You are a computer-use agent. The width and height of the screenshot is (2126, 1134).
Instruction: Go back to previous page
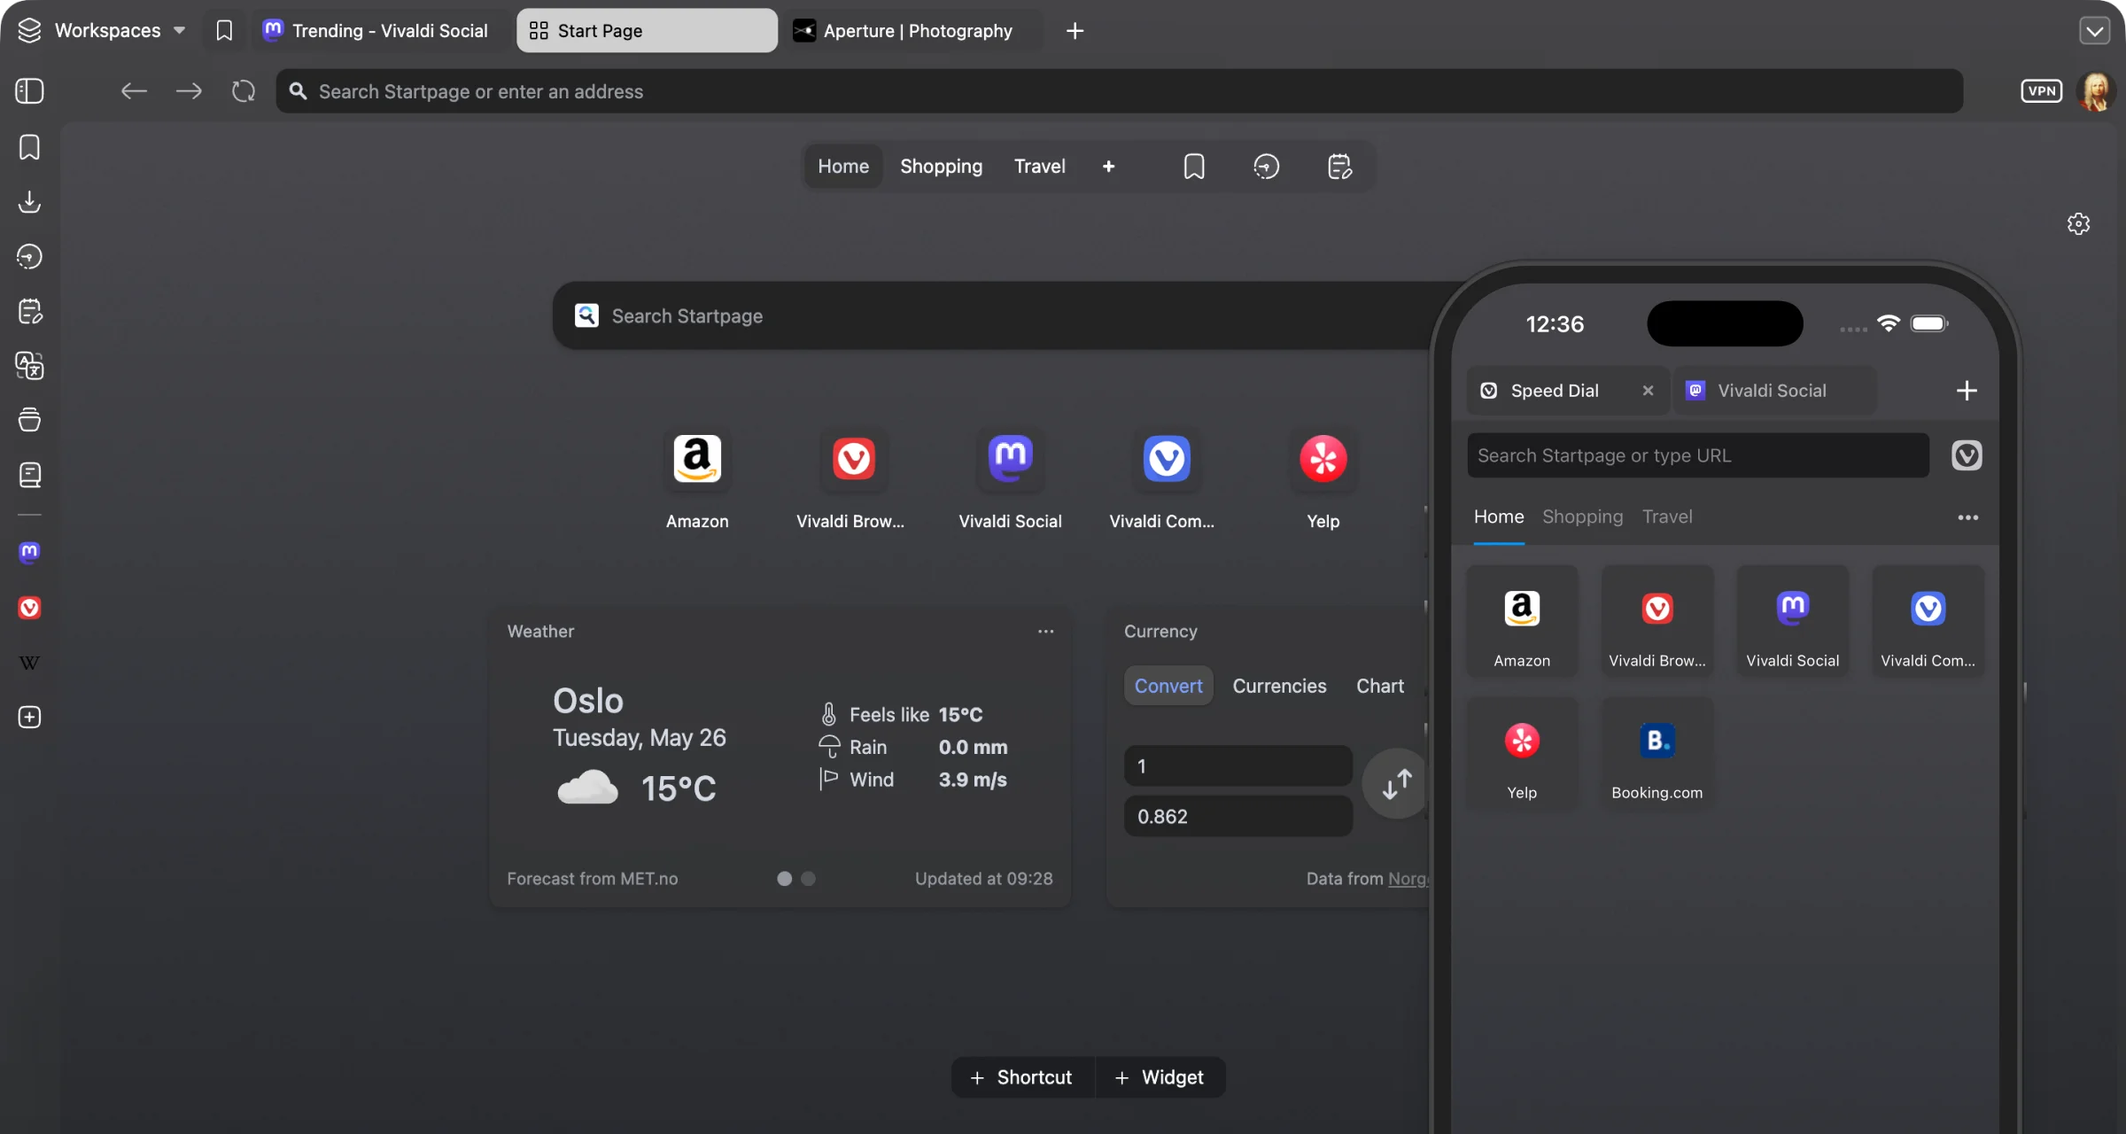click(x=134, y=90)
